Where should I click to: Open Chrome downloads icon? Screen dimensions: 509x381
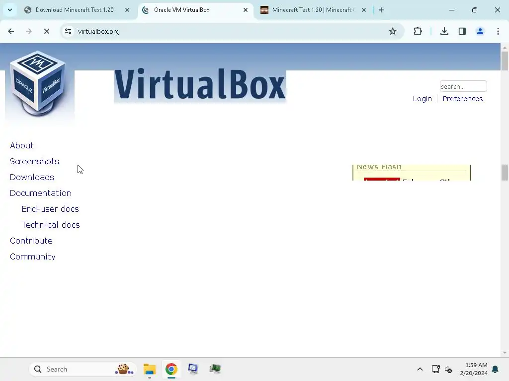(444, 31)
